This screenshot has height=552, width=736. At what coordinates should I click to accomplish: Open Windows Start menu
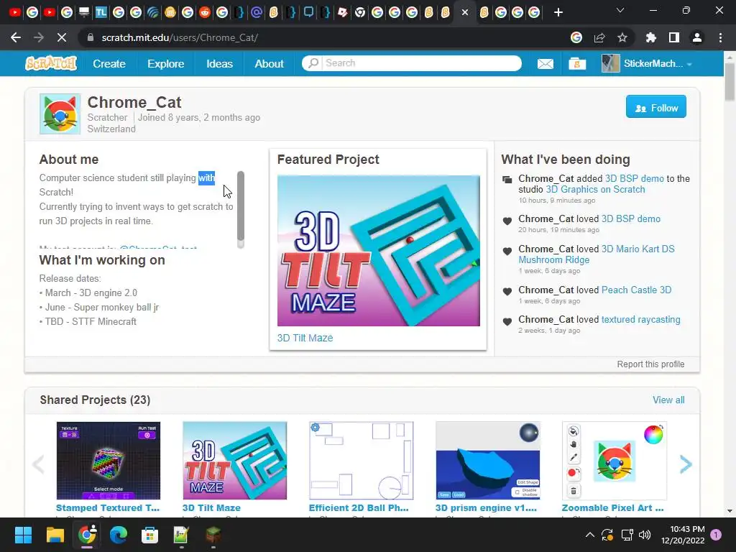23,535
